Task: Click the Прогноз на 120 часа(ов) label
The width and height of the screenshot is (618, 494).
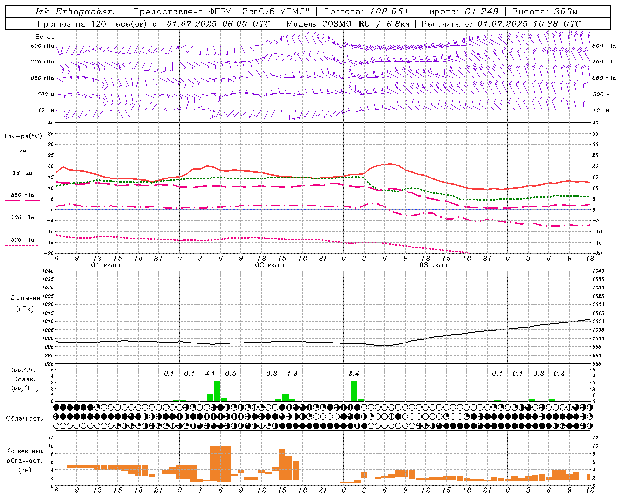Action: tap(93, 24)
